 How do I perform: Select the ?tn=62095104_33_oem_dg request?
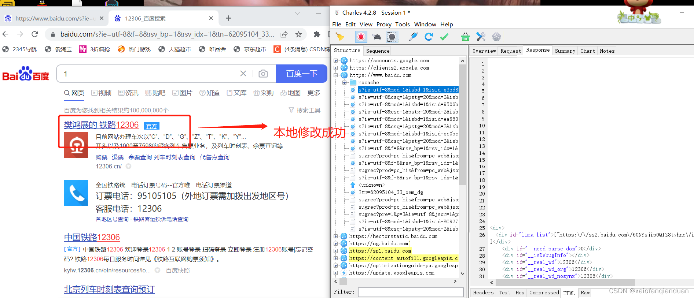click(x=391, y=192)
